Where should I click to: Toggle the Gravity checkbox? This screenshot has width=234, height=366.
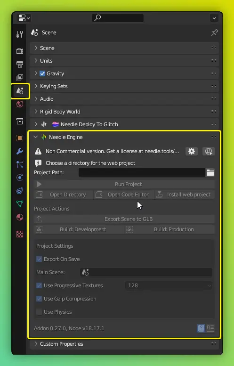(42, 73)
